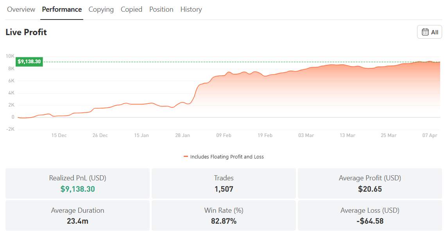Open the "All" time range selector

point(429,32)
